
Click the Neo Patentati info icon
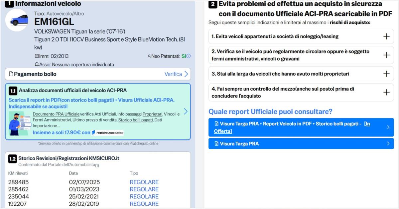189,56
